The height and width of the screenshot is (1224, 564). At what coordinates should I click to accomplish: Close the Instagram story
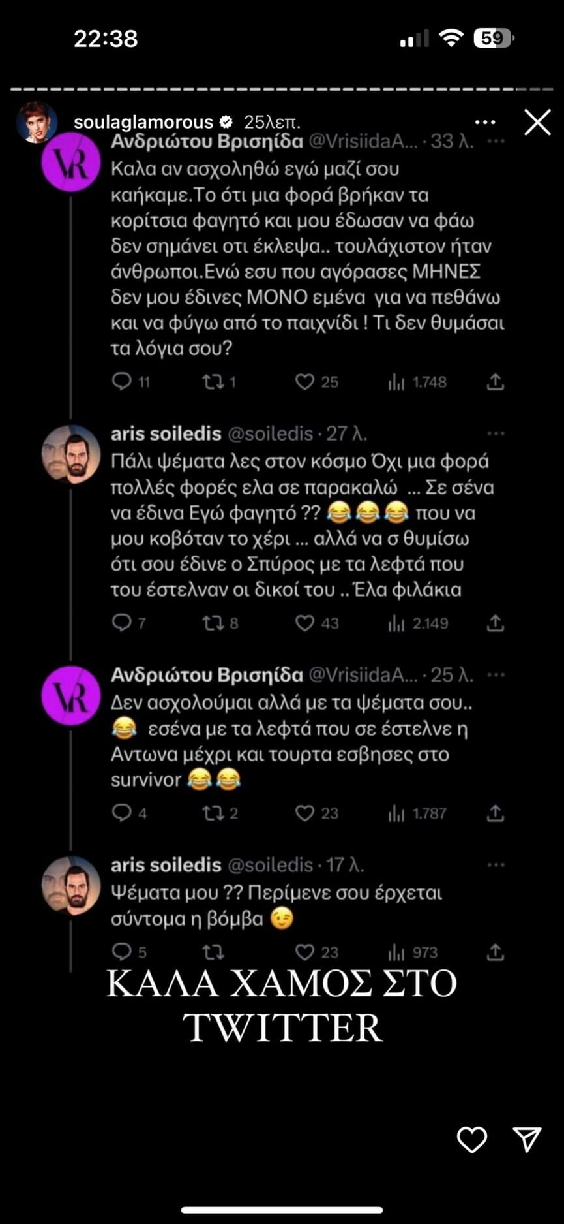537,122
